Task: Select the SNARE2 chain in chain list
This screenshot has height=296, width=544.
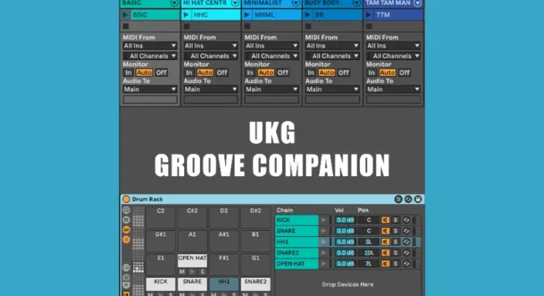Action: tap(296, 252)
